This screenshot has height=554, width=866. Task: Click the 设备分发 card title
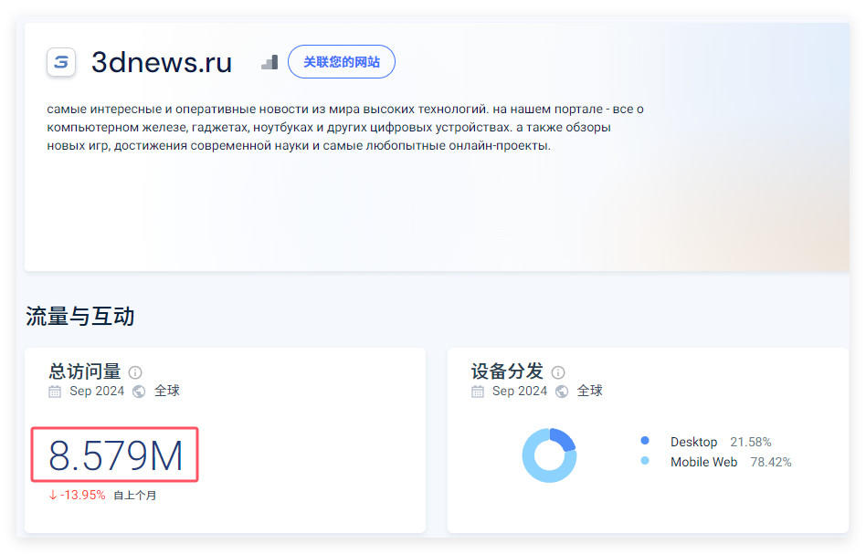(507, 371)
